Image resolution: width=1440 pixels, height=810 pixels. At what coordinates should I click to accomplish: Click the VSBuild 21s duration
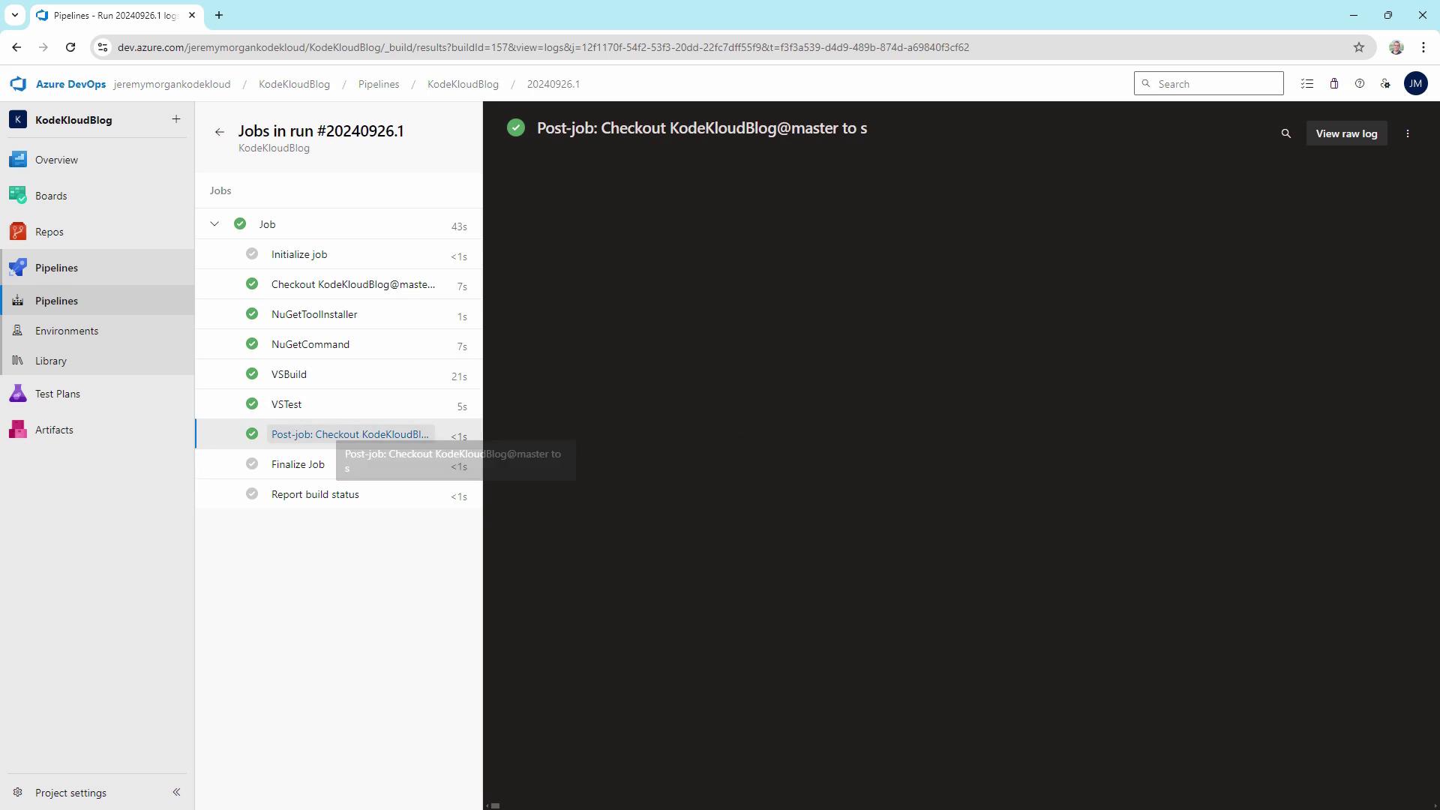click(x=459, y=376)
